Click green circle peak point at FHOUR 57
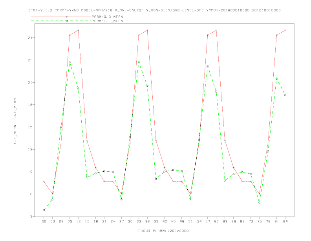The image size is (311, 241). pyautogui.click(x=208, y=67)
